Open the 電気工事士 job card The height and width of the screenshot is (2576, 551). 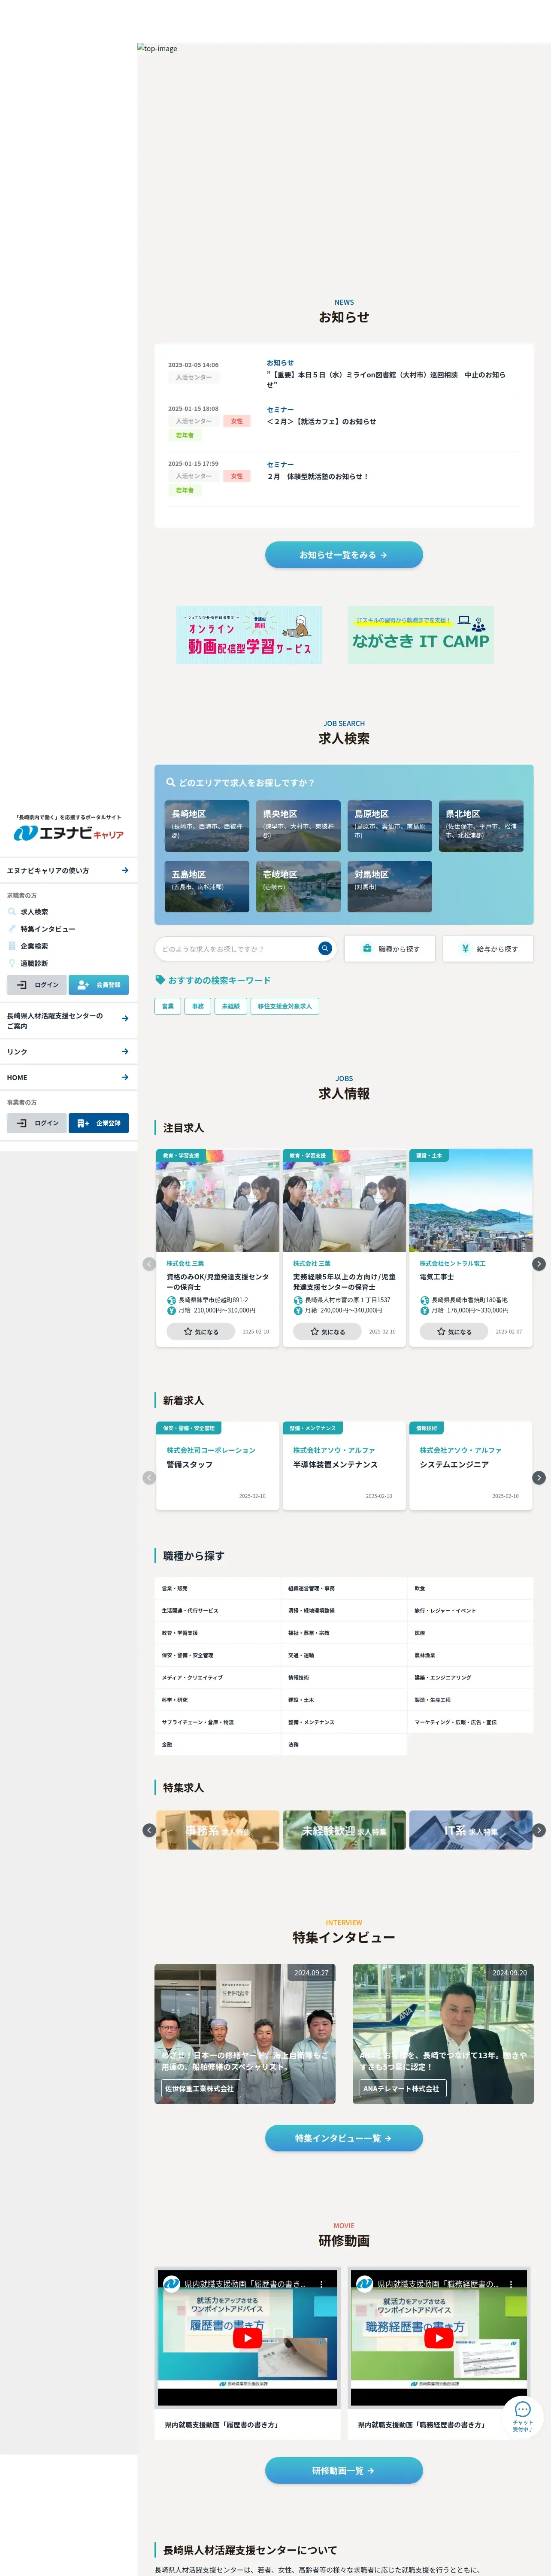[x=471, y=1248]
